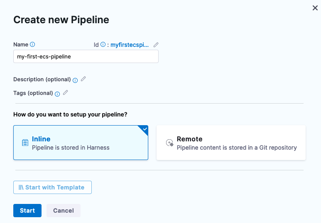The height and width of the screenshot is (223, 321).
Task: Focus the Name field containing my-first-ecs-pipeline
Action: point(86,57)
